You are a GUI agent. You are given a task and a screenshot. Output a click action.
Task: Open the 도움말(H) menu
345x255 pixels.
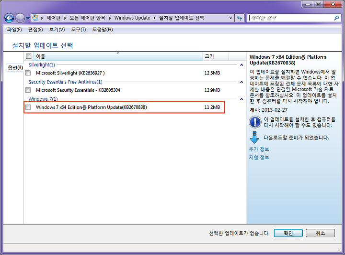[x=103, y=30]
